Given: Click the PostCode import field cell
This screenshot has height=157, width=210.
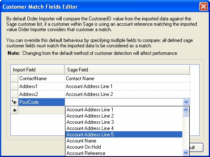Looking at the screenshot, I should [41, 102].
